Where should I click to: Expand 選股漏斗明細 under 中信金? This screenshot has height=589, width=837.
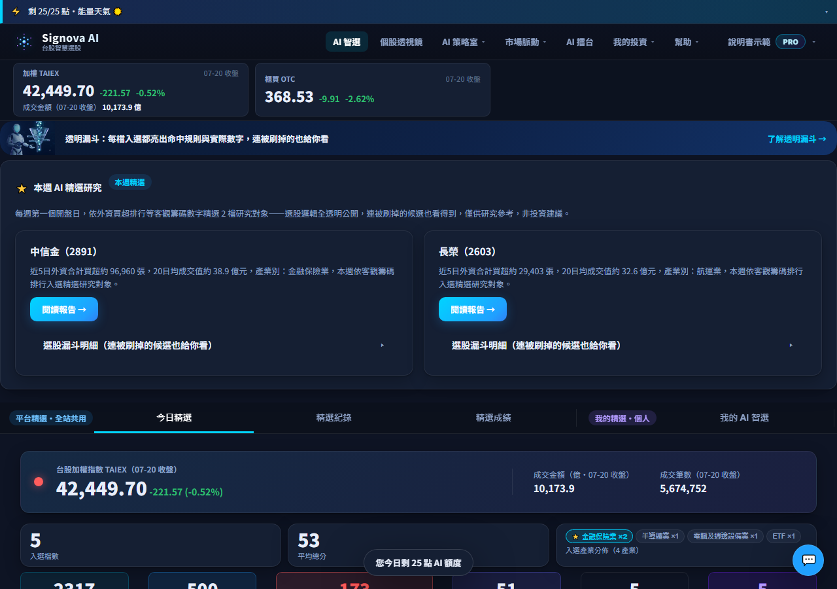[x=214, y=346]
